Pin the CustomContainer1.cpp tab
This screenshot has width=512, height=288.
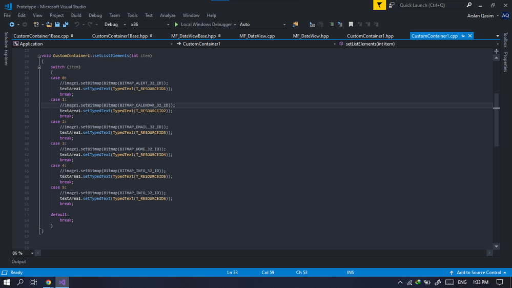pyautogui.click(x=463, y=36)
